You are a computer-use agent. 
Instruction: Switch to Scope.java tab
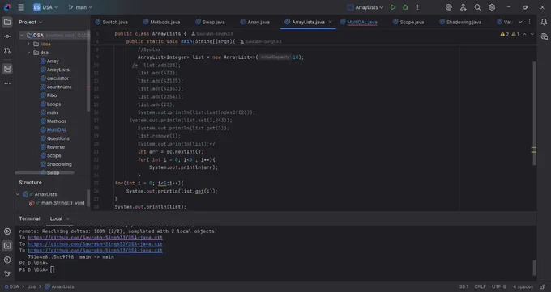pyautogui.click(x=408, y=22)
